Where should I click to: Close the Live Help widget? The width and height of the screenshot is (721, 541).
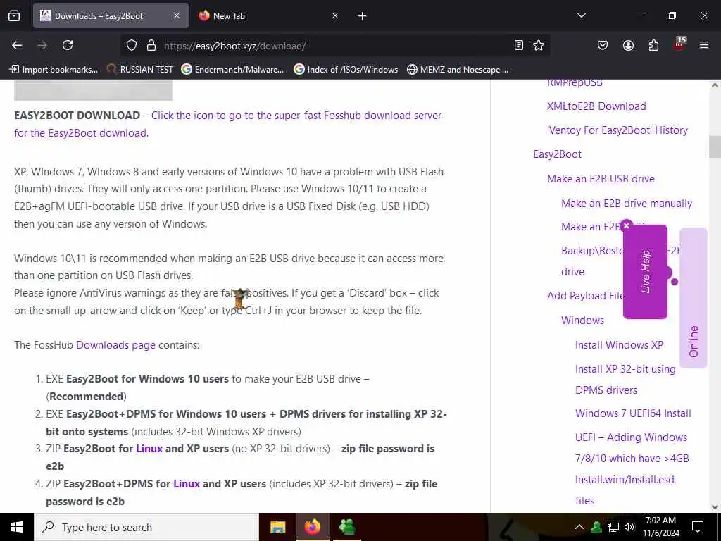626,226
